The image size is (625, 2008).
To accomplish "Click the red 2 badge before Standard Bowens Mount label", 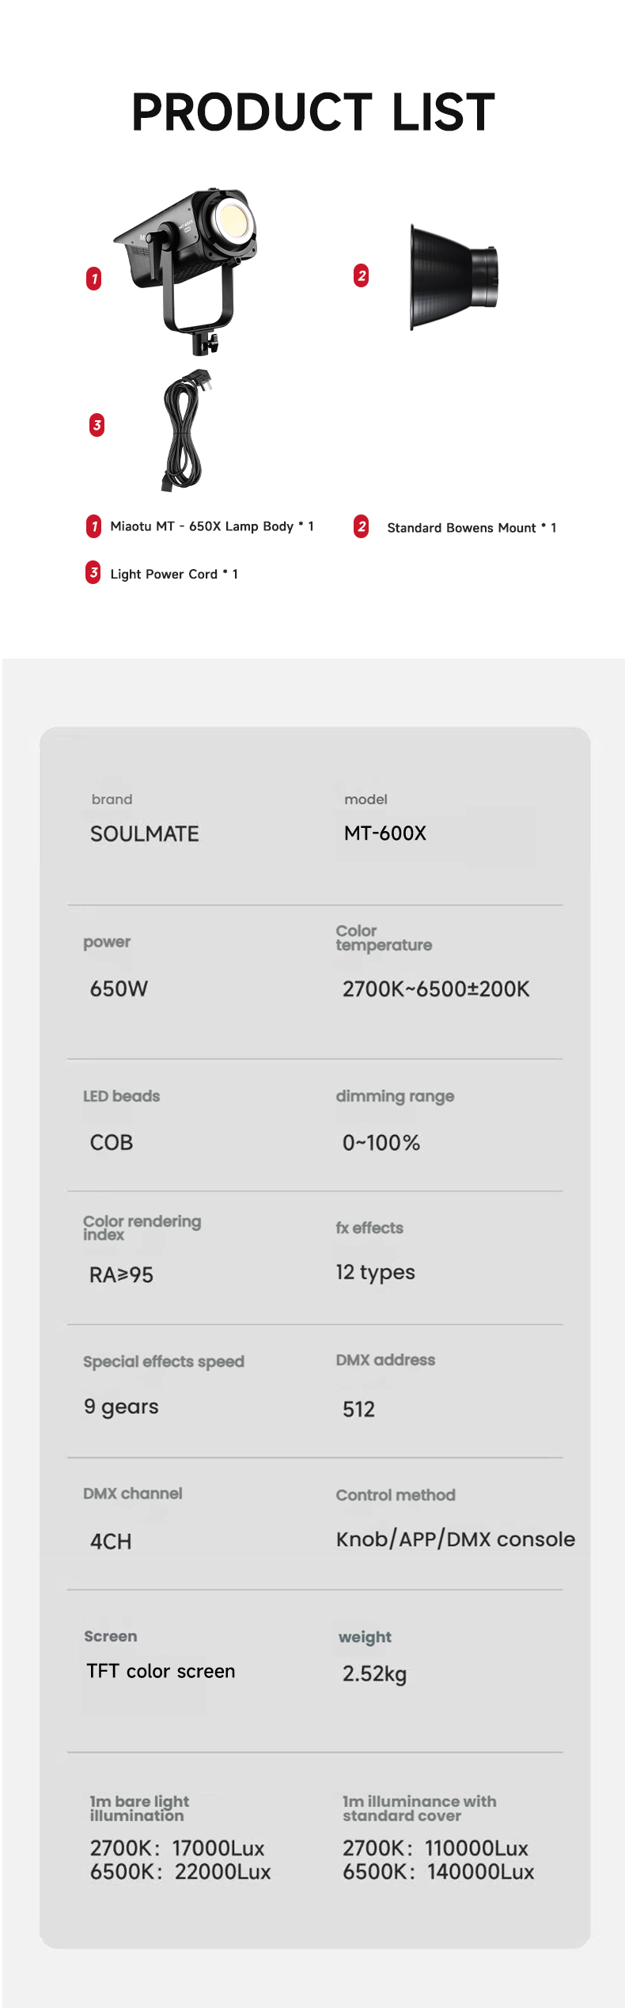I will pos(362,526).
